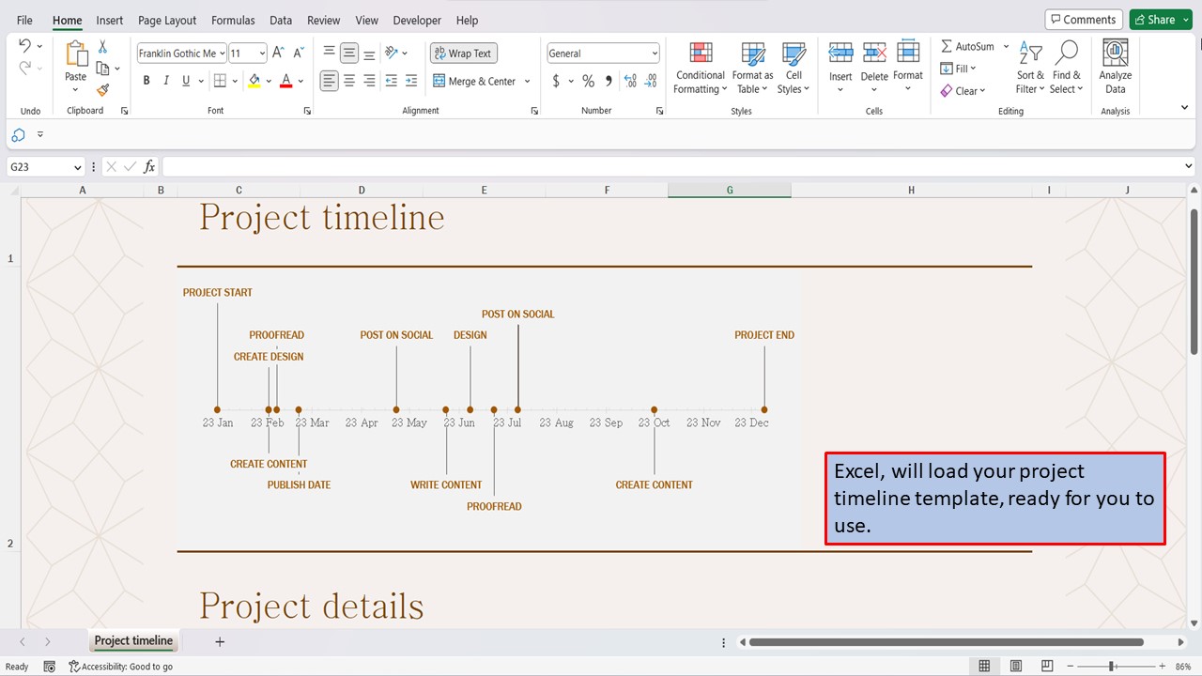
Task: Open the Formulas ribbon tab
Action: [233, 20]
